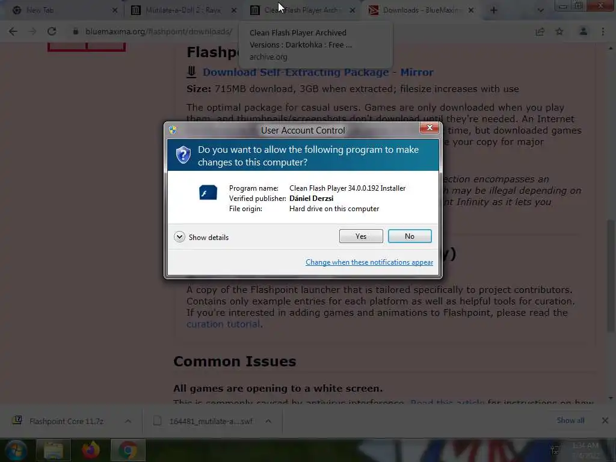This screenshot has width=616, height=462.
Task: Close the User Account Control dialog
Action: click(x=430, y=128)
